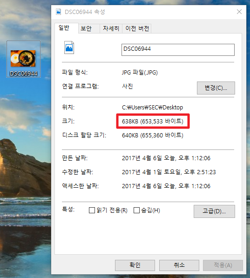Open the 자세히 tab
This screenshot has height=278, width=250.
(111, 28)
